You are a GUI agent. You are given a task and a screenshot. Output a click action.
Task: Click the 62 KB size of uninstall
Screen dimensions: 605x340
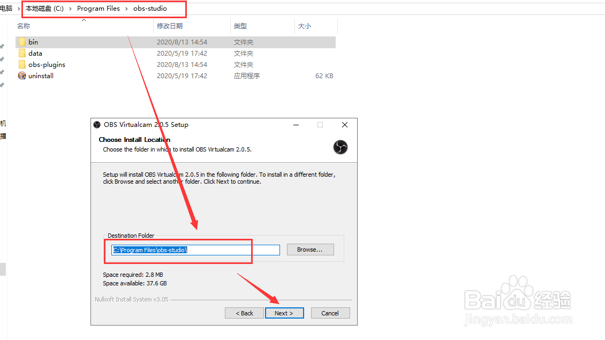[324, 75]
